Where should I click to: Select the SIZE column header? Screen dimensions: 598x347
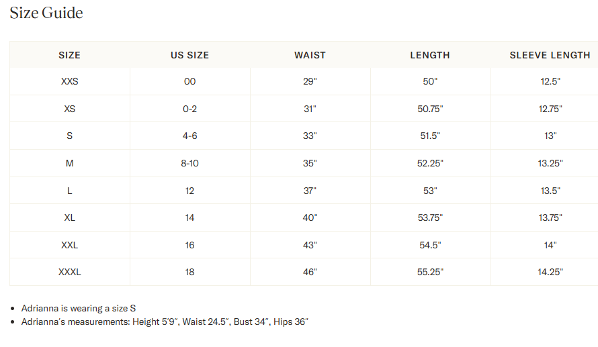pos(69,55)
